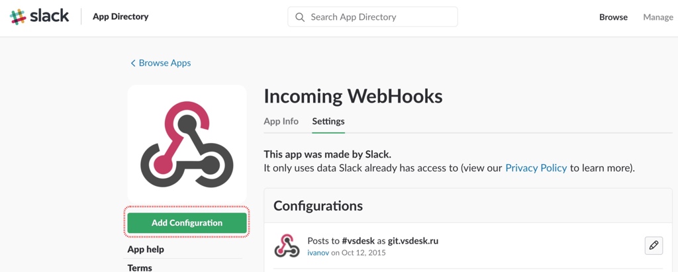Open the Browse menu item
Viewport: 678px width, 272px height.
(613, 17)
